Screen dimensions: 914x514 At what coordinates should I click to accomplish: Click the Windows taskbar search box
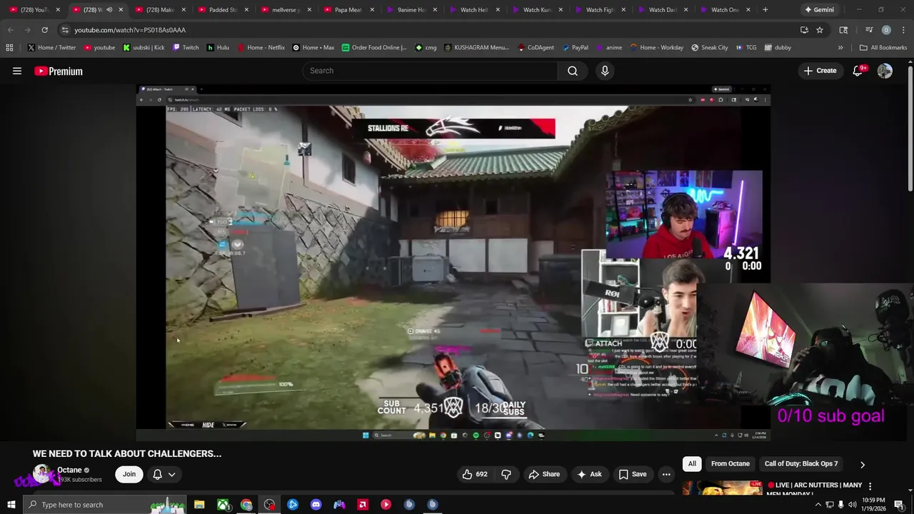click(x=104, y=505)
